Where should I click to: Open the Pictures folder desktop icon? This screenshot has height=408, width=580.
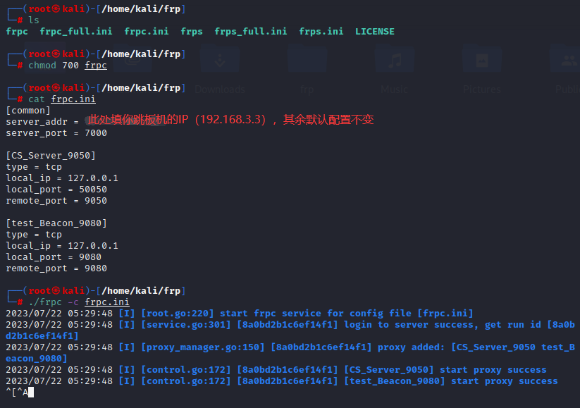481,63
